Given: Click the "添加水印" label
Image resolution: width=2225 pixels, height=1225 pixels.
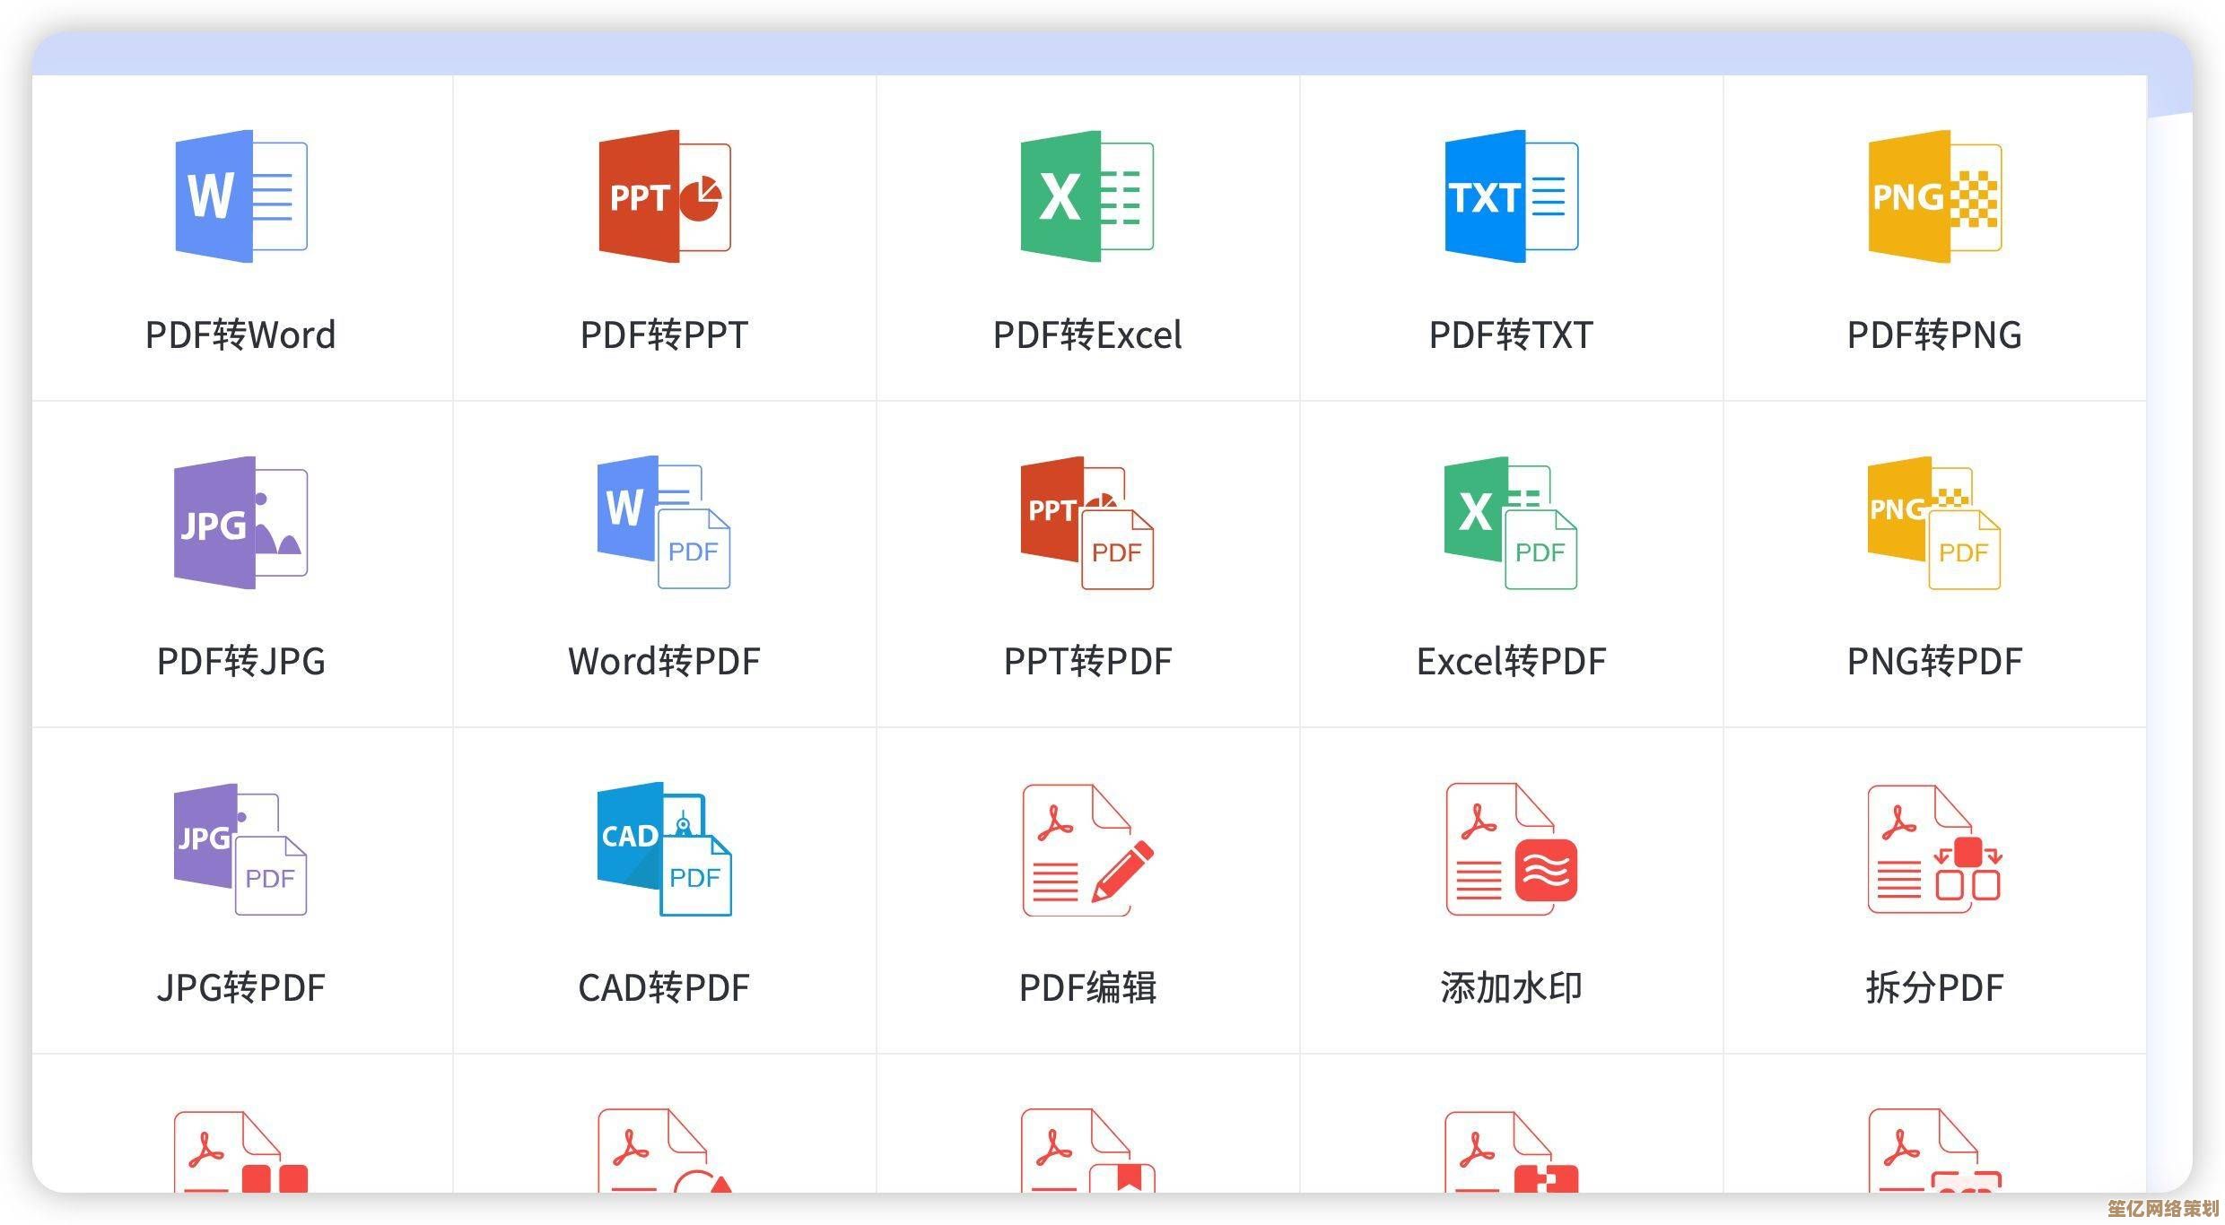Looking at the screenshot, I should pyautogui.click(x=1512, y=988).
